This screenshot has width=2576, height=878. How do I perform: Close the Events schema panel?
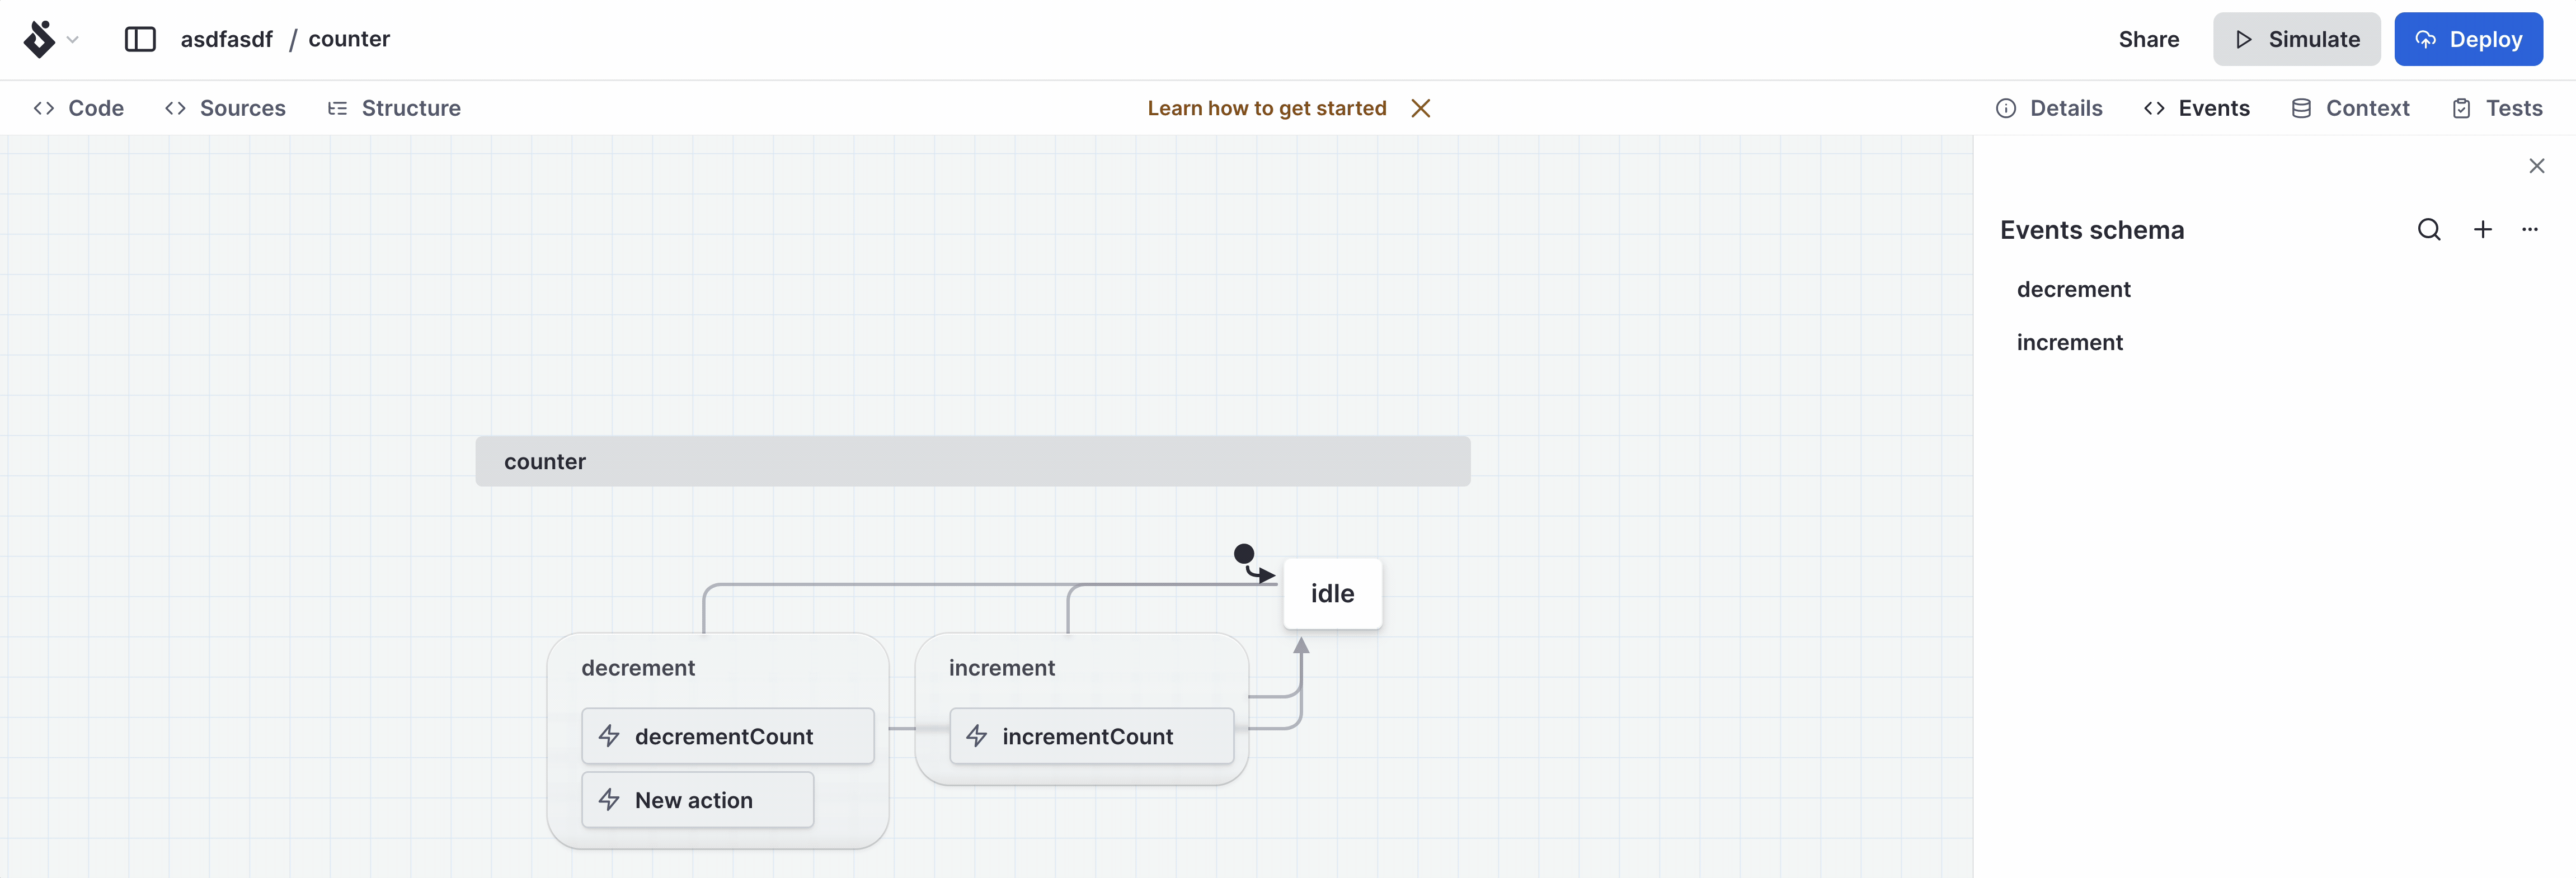(2537, 165)
